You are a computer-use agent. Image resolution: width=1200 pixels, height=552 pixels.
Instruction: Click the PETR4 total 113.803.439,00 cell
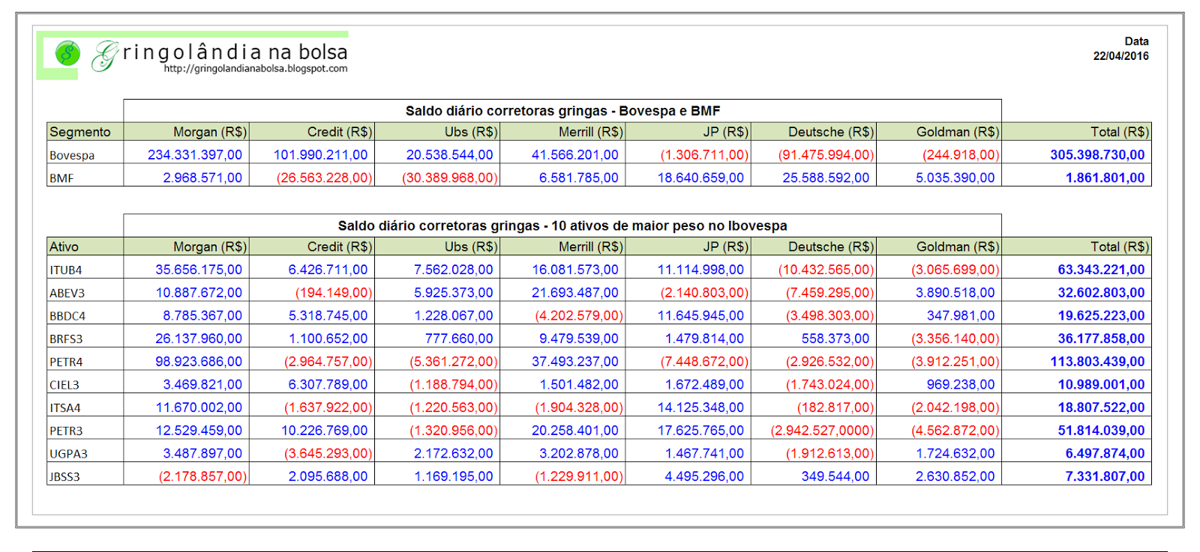tap(1097, 362)
